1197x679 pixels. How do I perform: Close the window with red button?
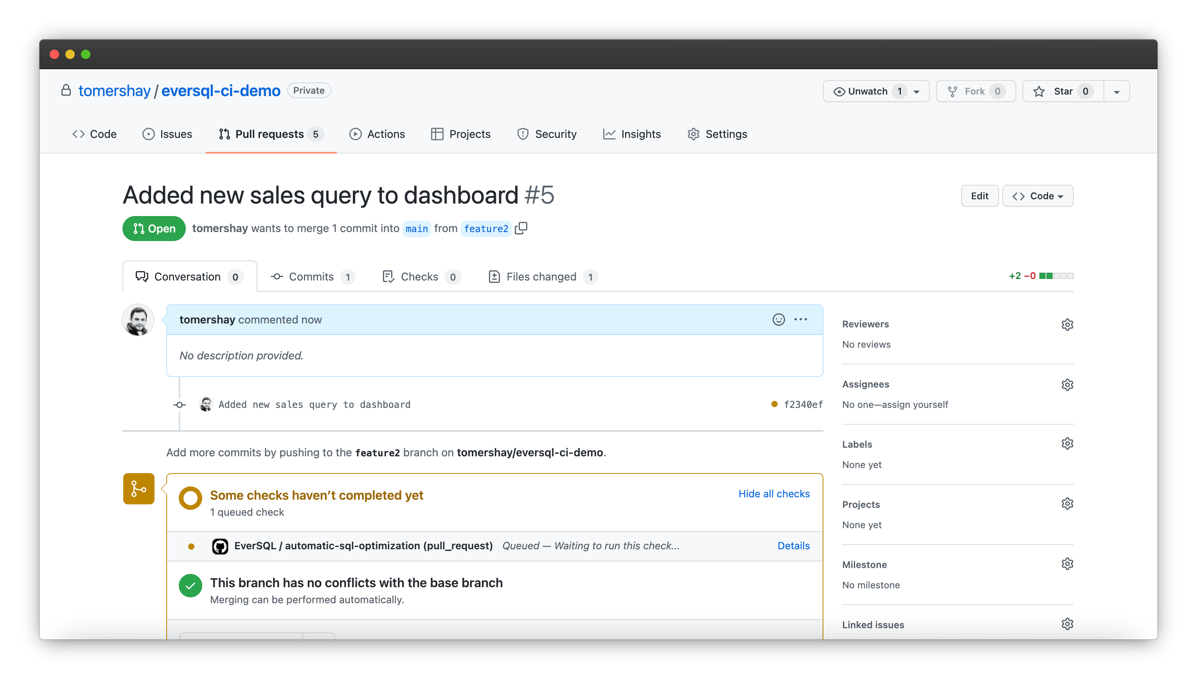pyautogui.click(x=54, y=54)
